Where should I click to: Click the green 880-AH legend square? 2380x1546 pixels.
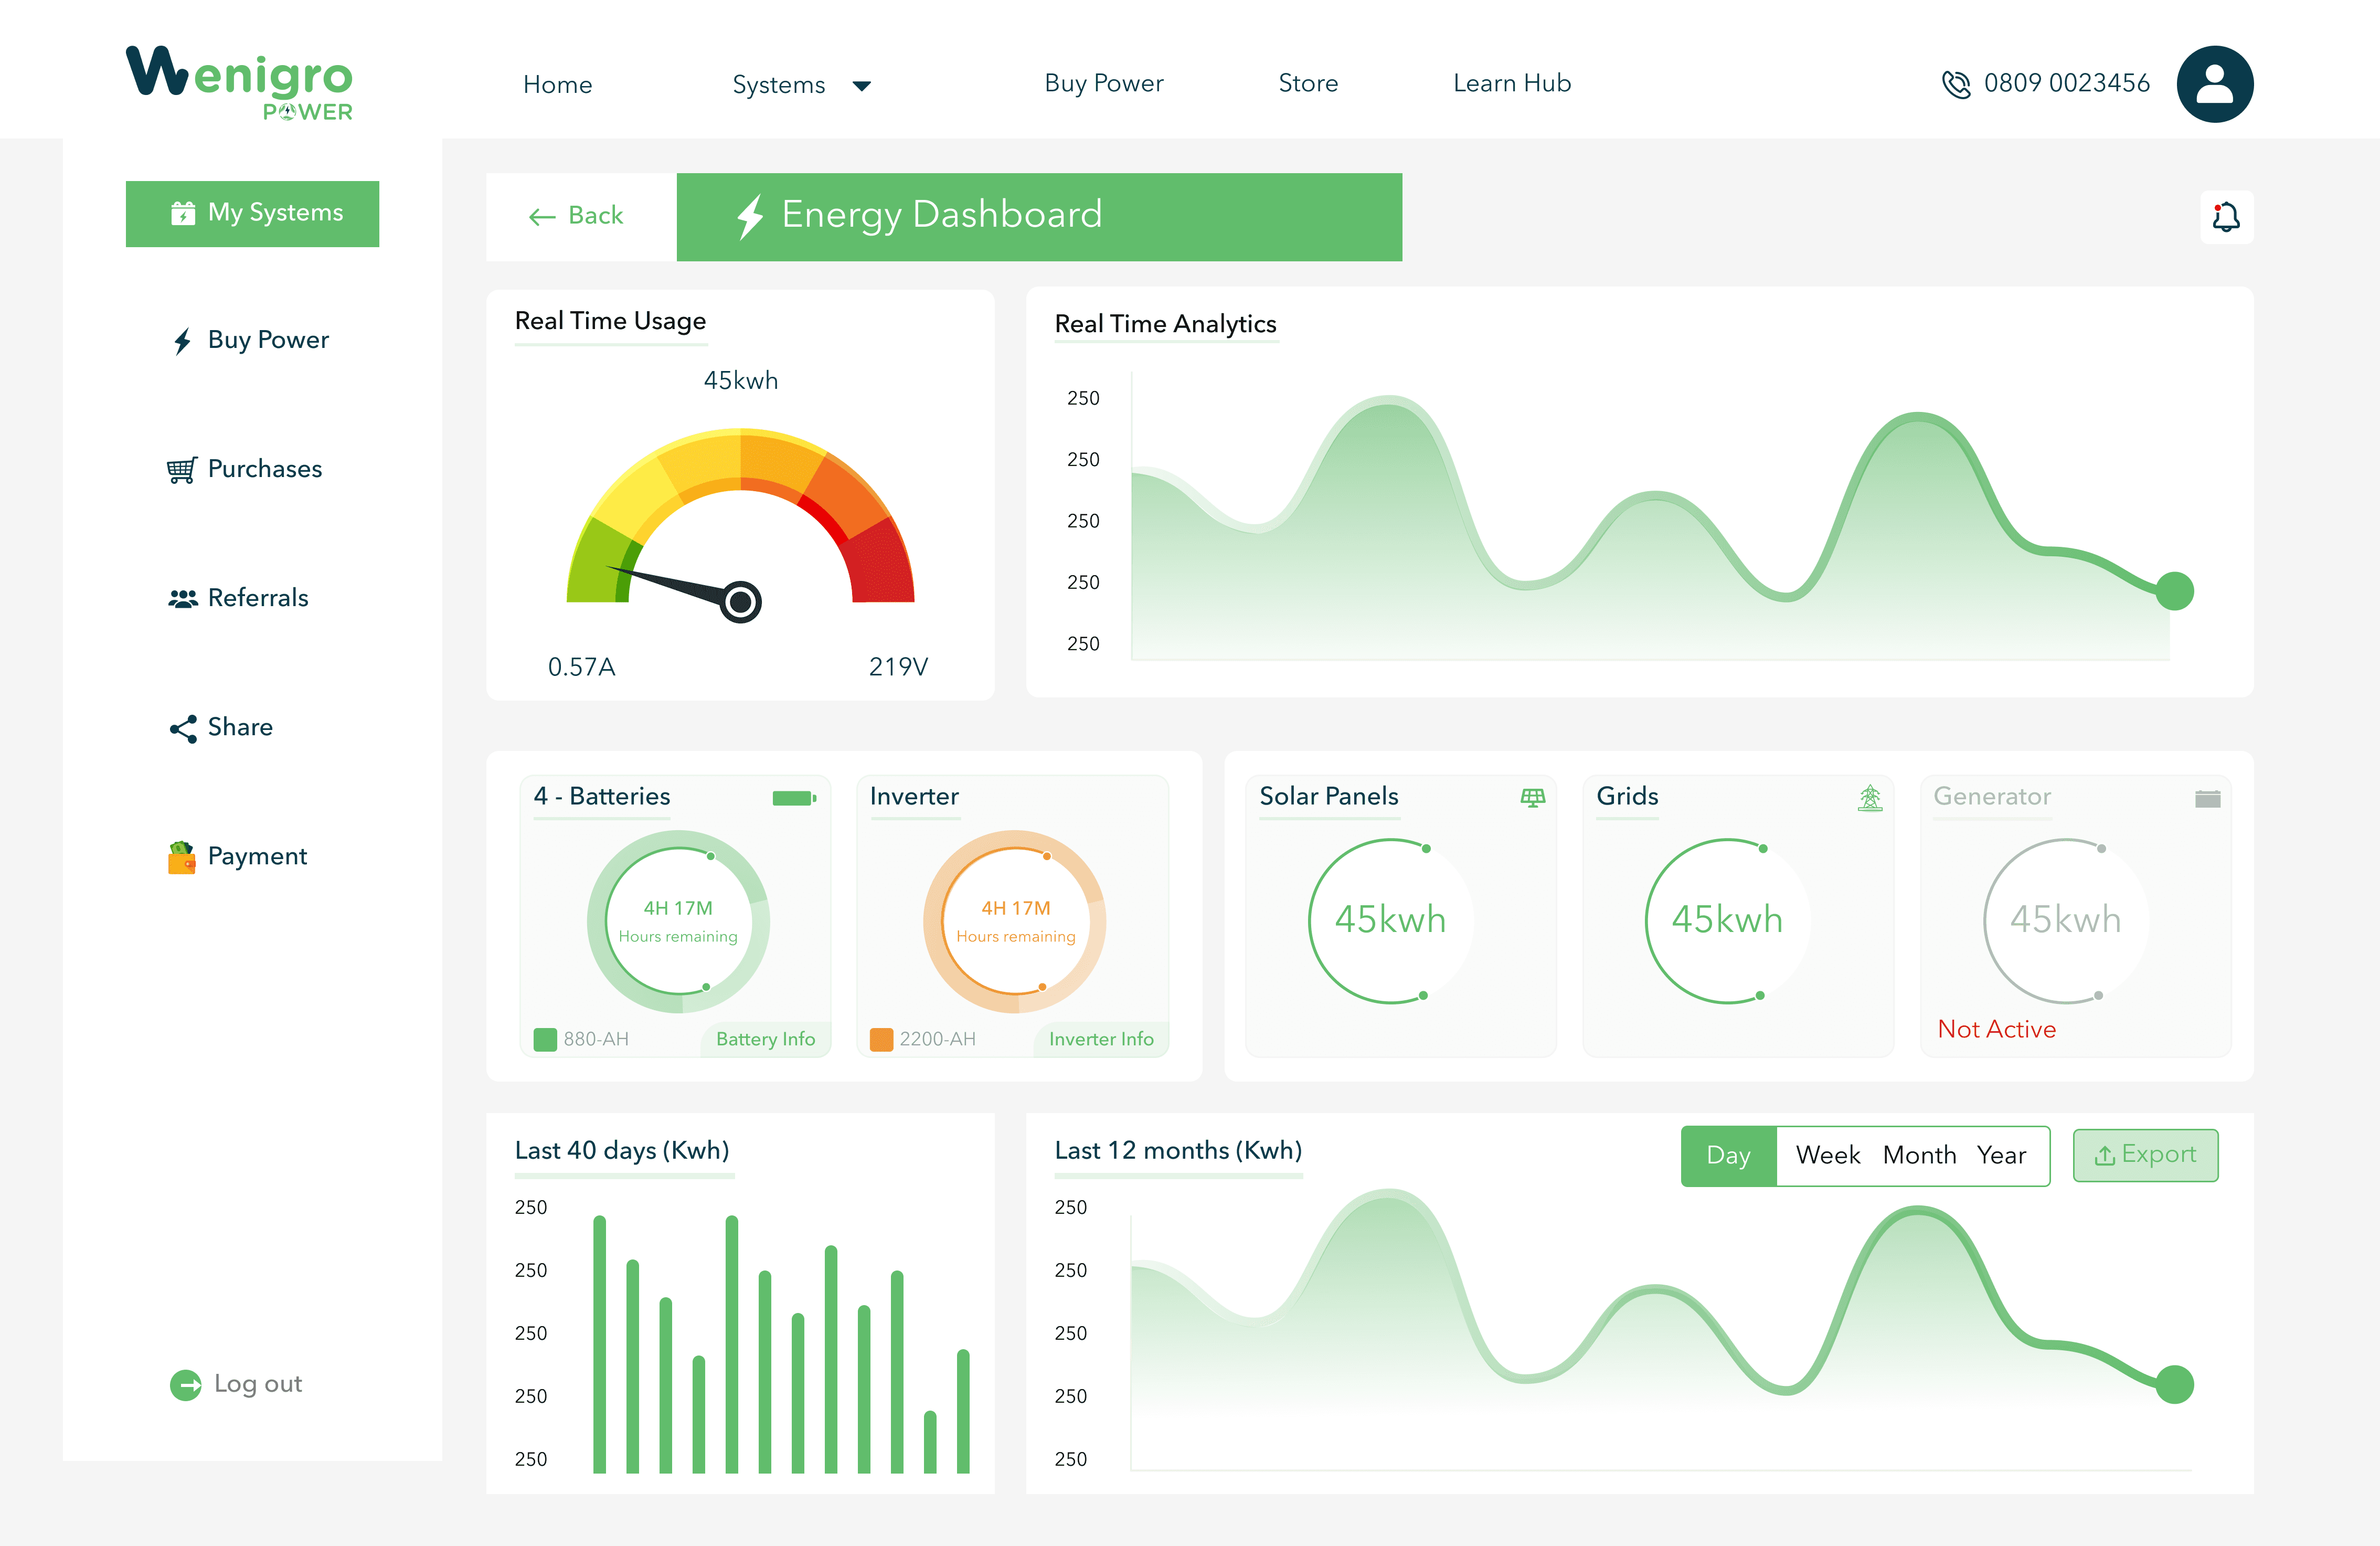coord(545,1039)
